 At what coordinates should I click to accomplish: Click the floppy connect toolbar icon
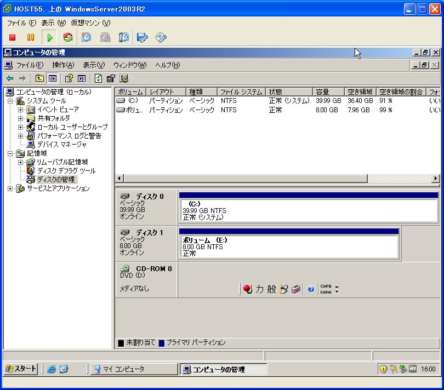coord(142,37)
